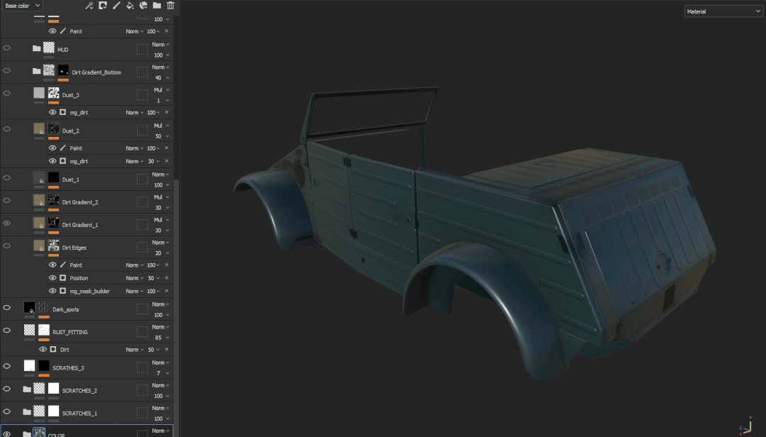Open the Dust_3 Mul blending mode dropdown

[x=161, y=90]
